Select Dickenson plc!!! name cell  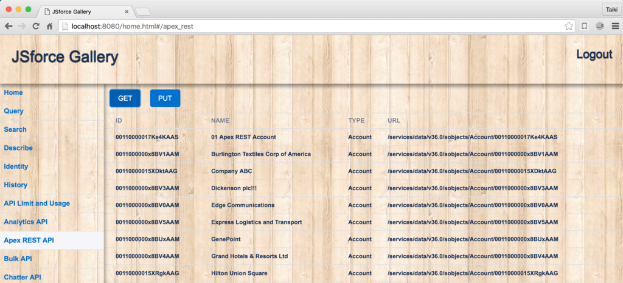point(234,188)
